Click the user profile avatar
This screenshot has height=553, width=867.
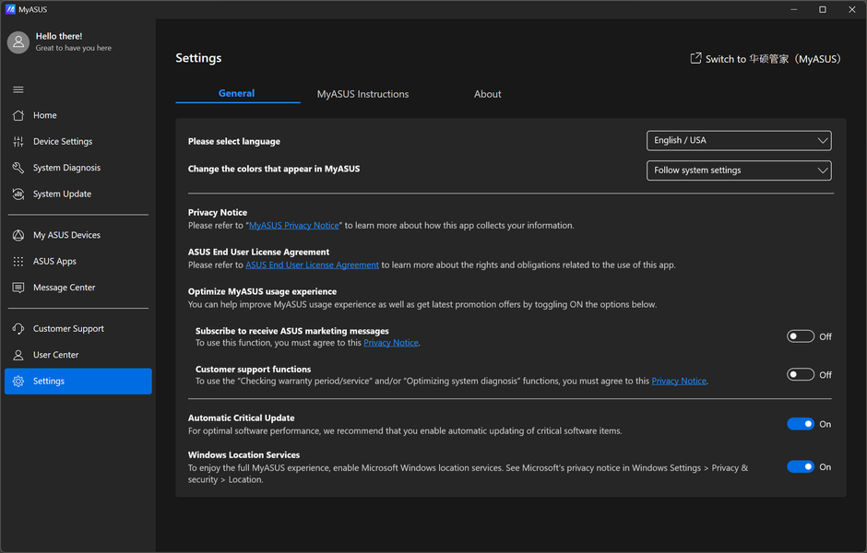[x=18, y=41]
